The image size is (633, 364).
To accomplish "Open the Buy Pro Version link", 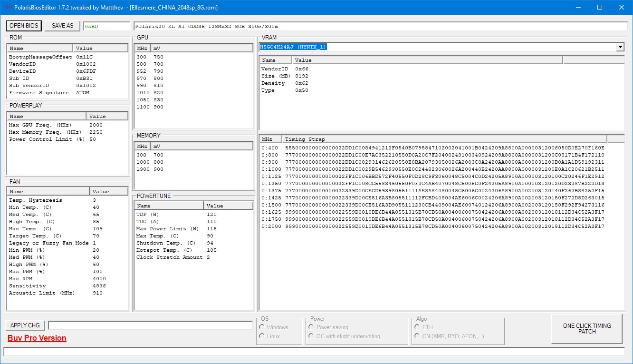I will pos(37,338).
